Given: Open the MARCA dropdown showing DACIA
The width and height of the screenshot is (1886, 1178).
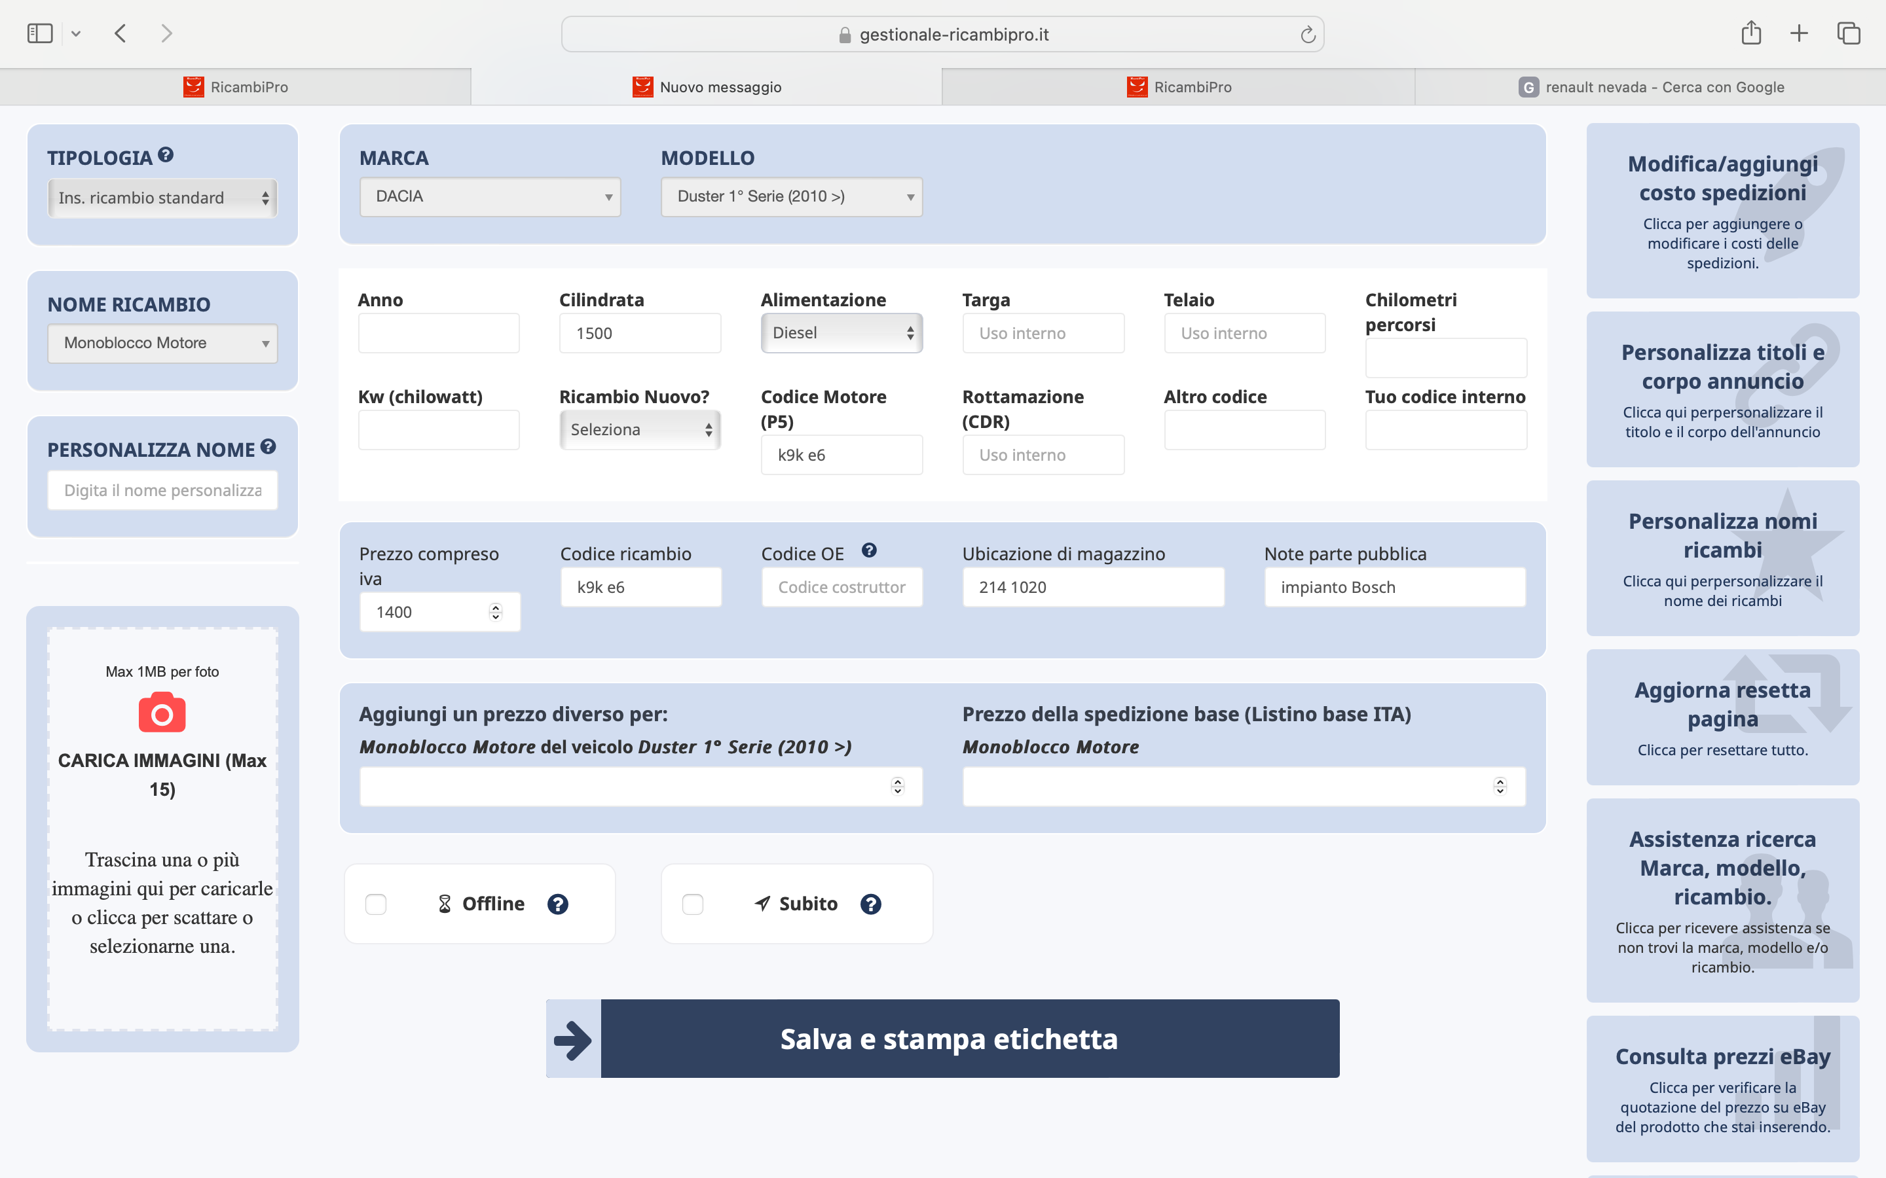Looking at the screenshot, I should pos(490,196).
